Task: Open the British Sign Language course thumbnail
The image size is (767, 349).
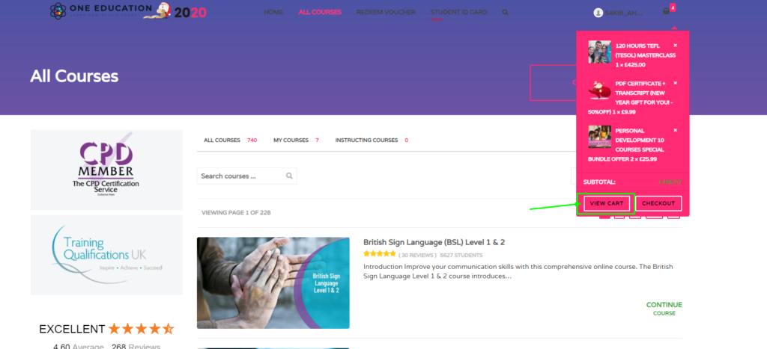Action: pyautogui.click(x=273, y=282)
